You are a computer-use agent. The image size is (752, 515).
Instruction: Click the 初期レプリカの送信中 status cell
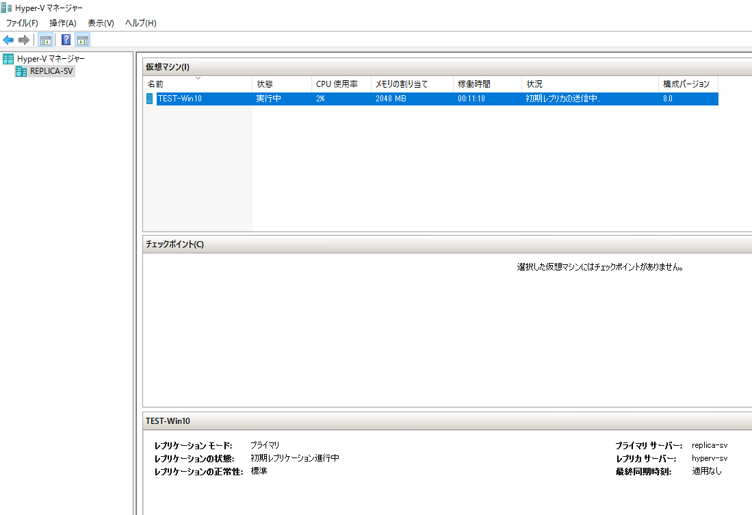pyautogui.click(x=562, y=99)
